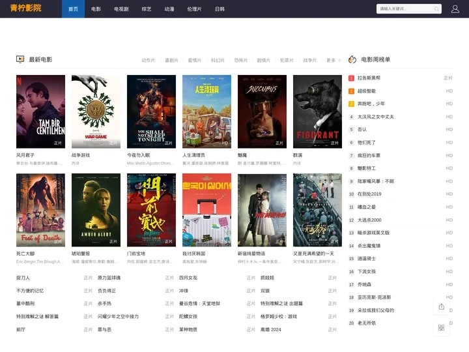Open 陆家嘴风暴：不眠 ranking entry
This screenshot has height=352, width=469.
(x=376, y=181)
